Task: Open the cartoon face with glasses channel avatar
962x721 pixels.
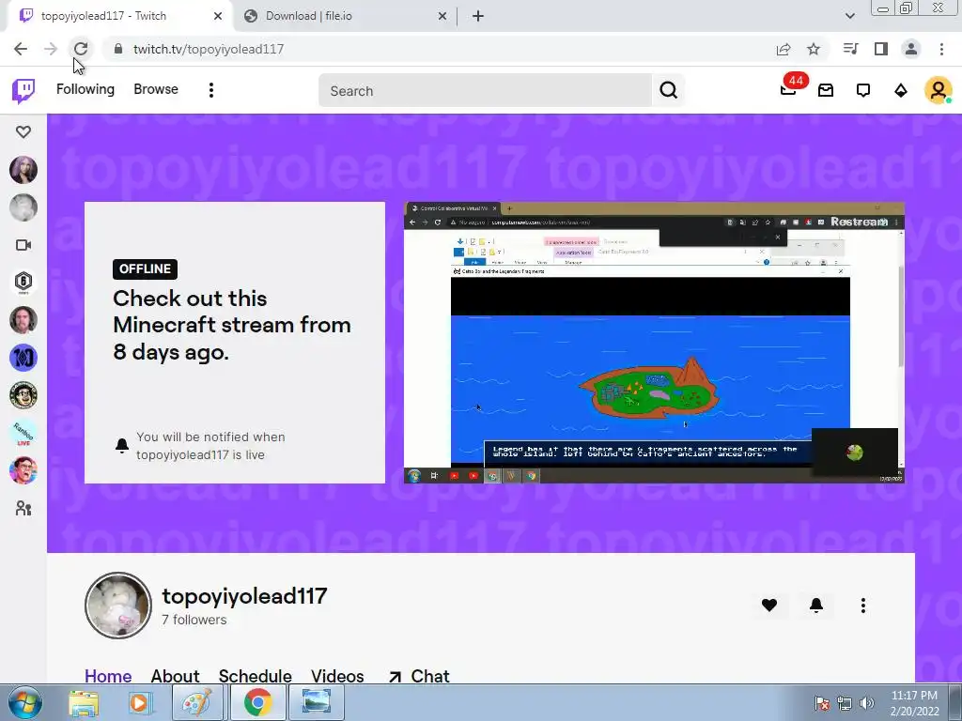Action: click(x=23, y=395)
